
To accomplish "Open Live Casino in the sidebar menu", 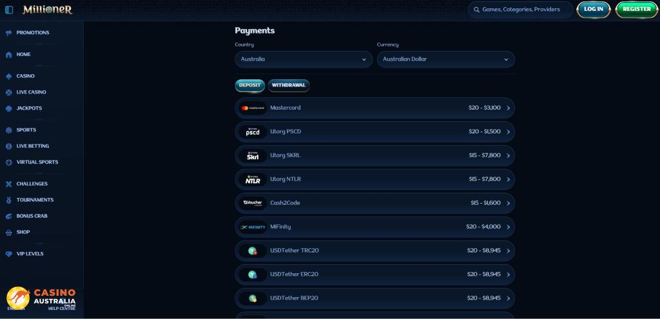I will [x=31, y=92].
